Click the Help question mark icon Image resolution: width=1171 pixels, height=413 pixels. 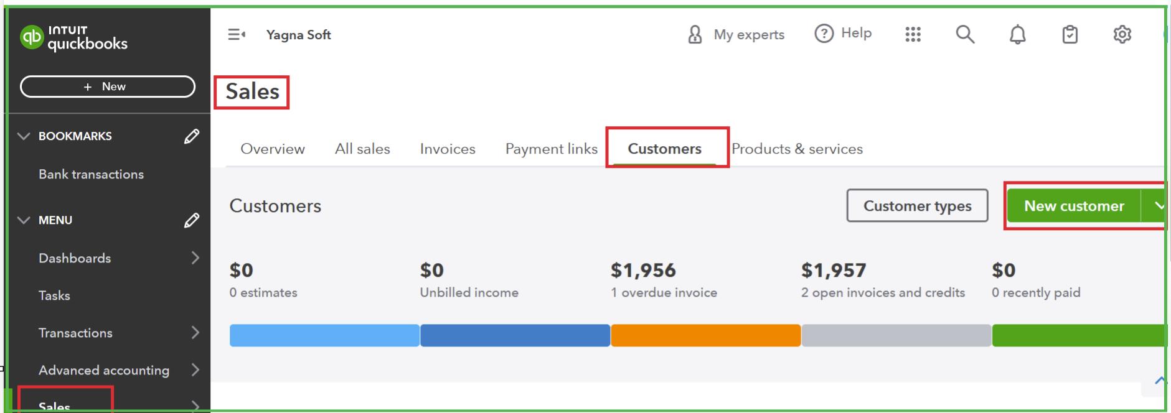click(824, 34)
